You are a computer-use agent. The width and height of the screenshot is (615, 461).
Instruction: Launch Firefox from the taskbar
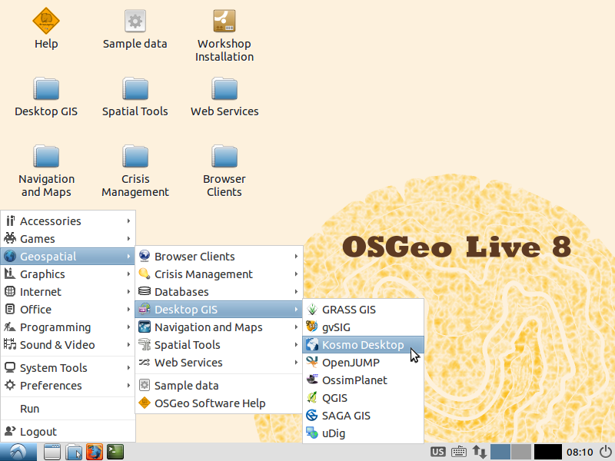click(95, 452)
